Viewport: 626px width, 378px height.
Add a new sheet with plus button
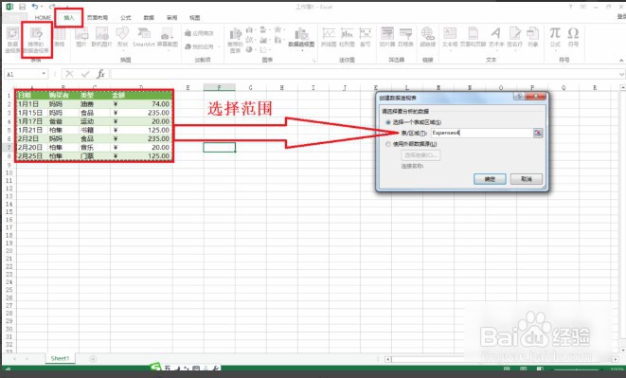tap(93, 359)
